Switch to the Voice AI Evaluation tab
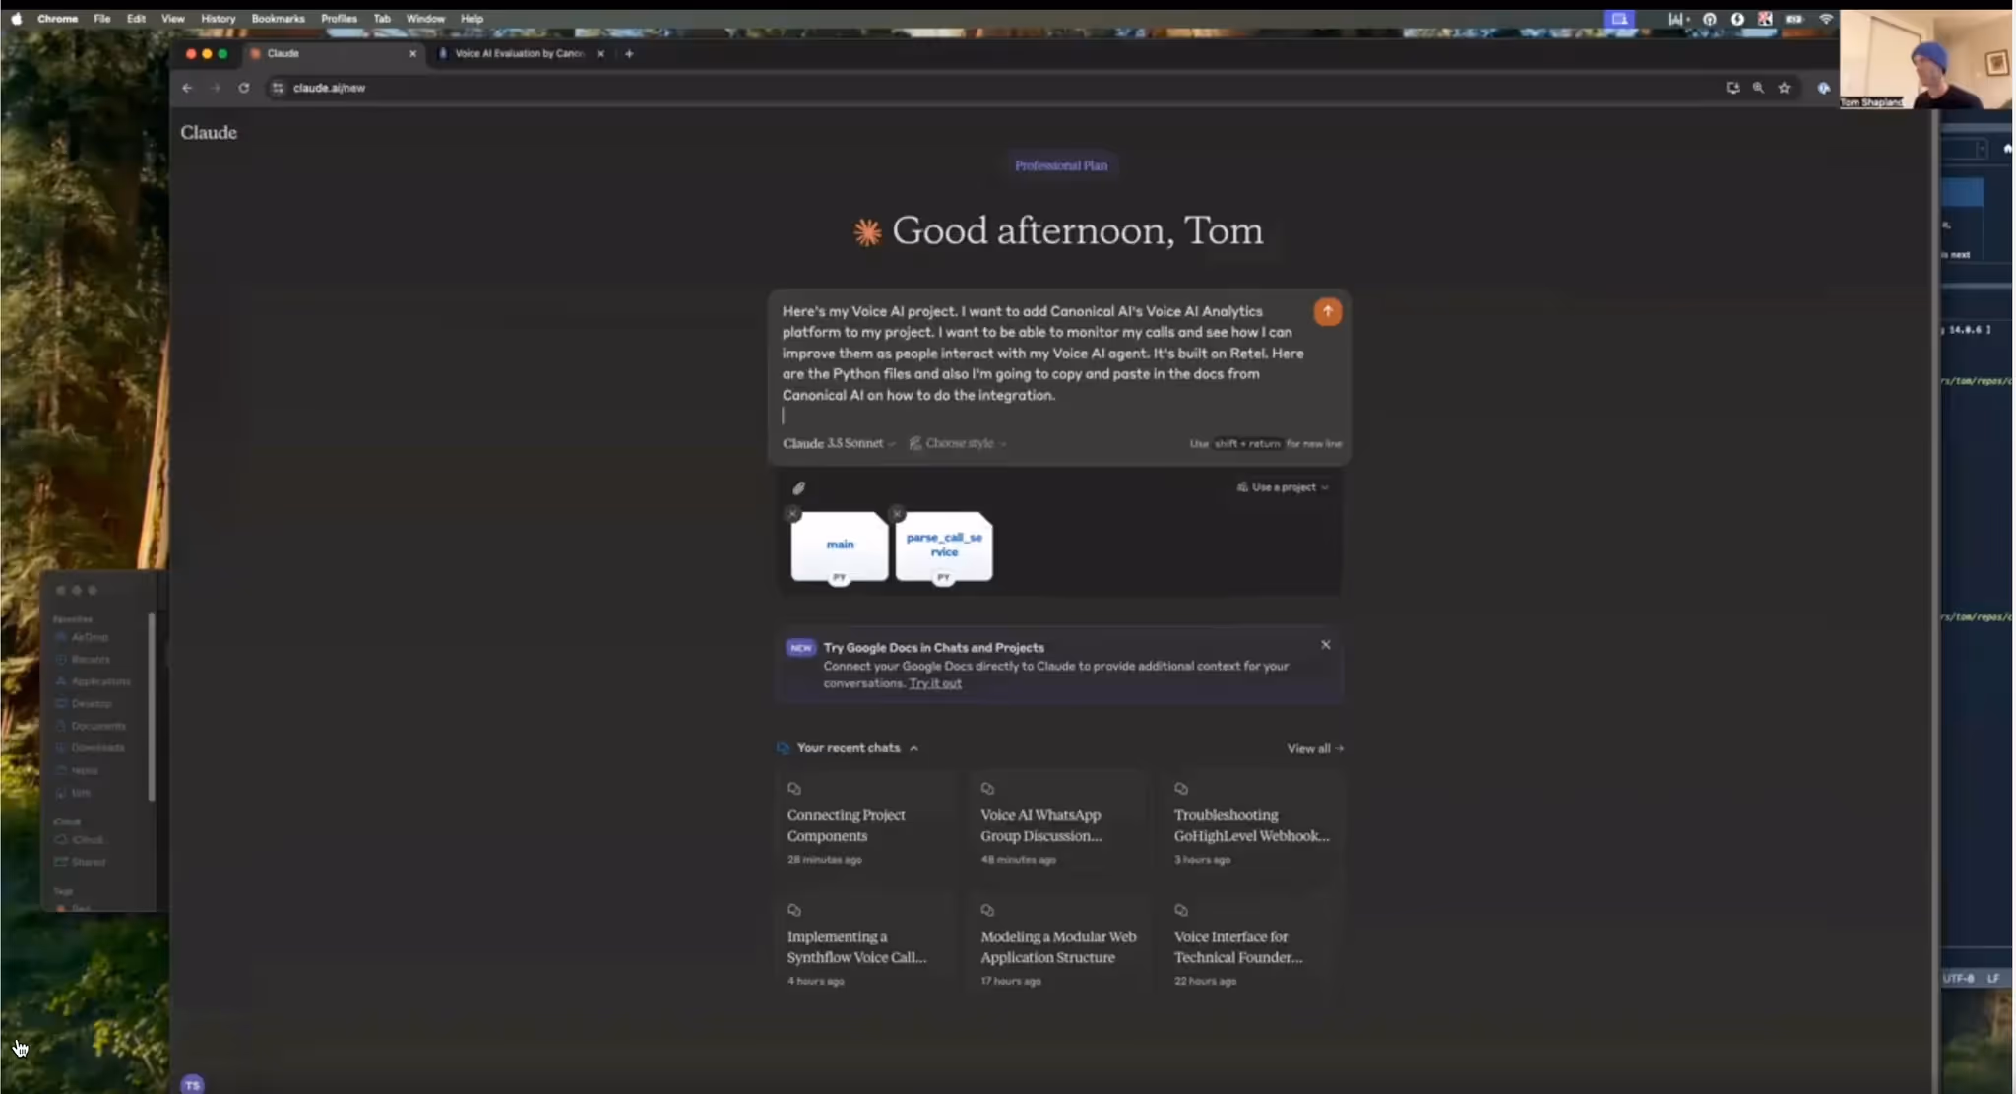This screenshot has width=2016, height=1094. [x=520, y=54]
